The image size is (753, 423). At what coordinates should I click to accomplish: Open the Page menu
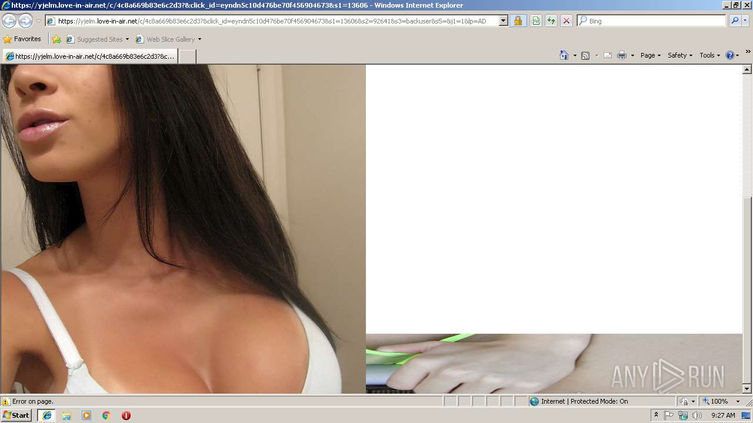(x=651, y=55)
